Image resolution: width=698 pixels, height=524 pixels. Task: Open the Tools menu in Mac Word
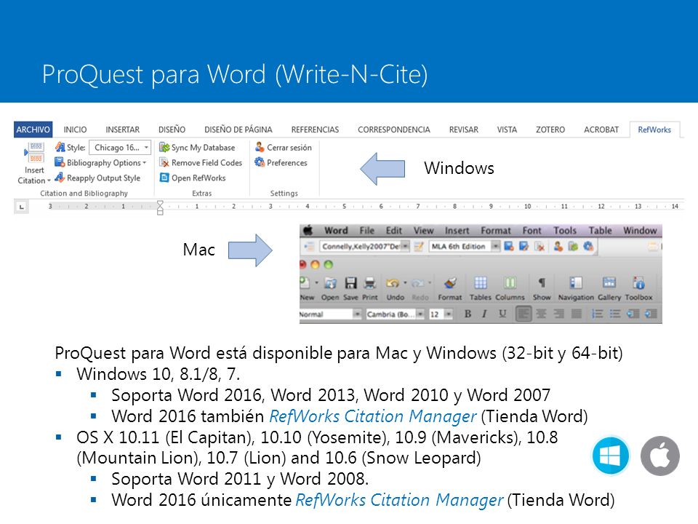pyautogui.click(x=565, y=231)
